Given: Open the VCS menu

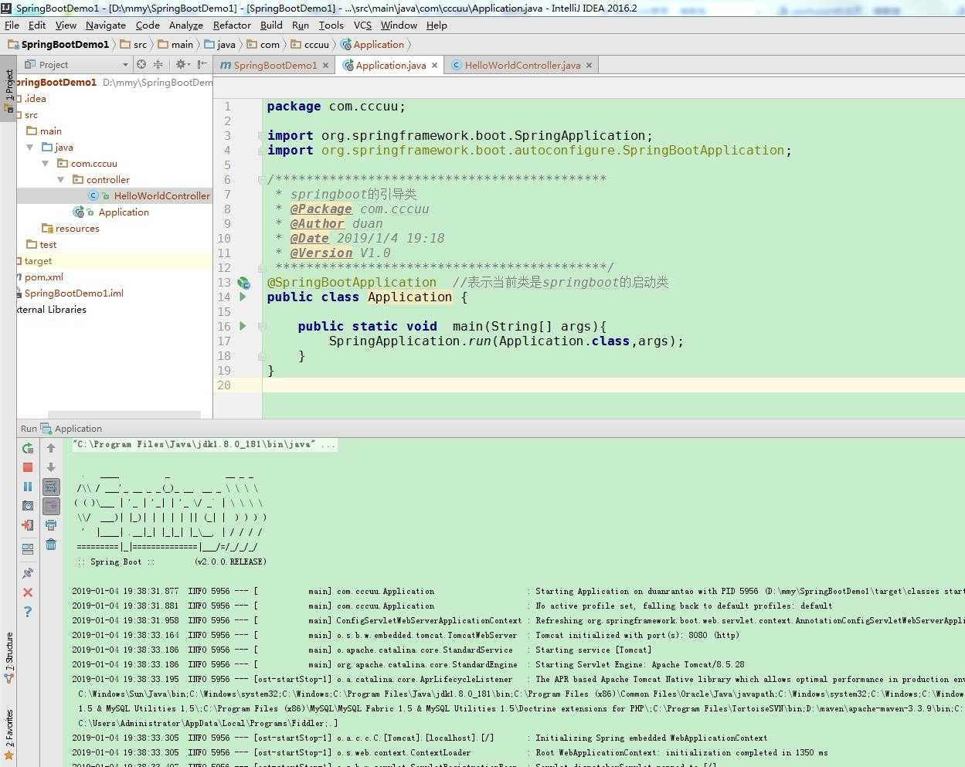Looking at the screenshot, I should [x=362, y=25].
